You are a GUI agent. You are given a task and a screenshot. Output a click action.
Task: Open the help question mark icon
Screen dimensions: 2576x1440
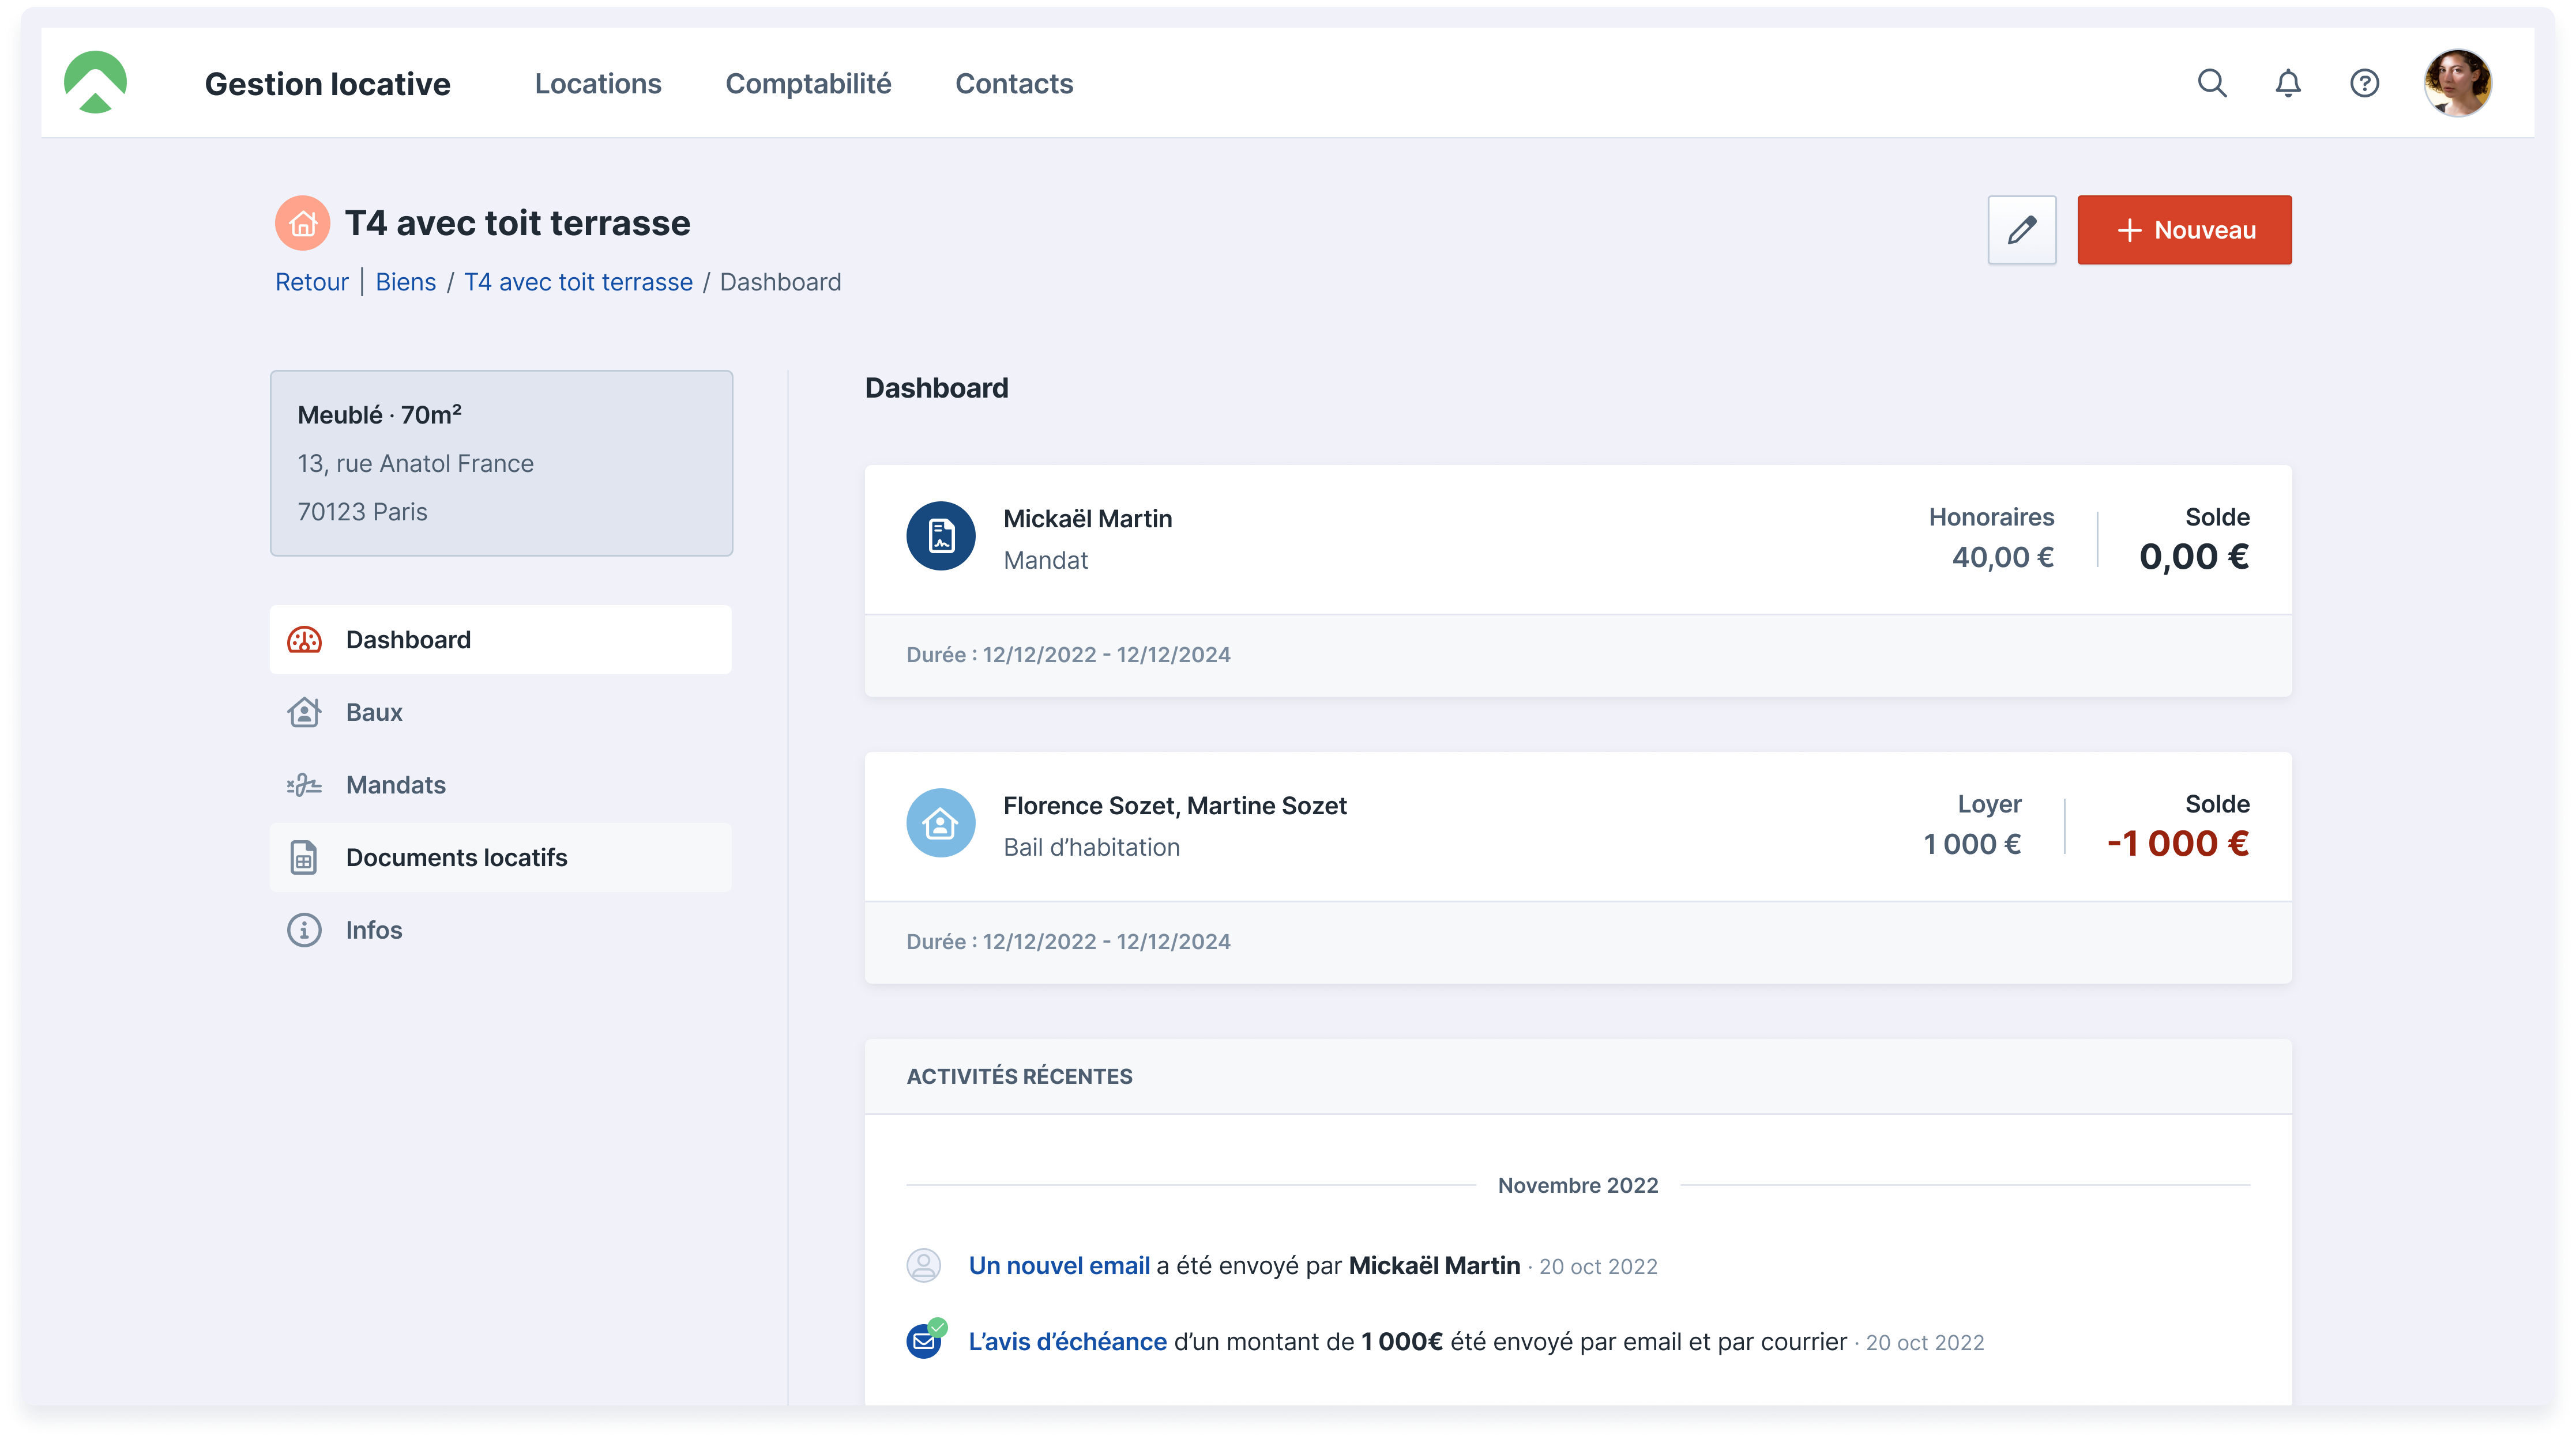coord(2364,83)
